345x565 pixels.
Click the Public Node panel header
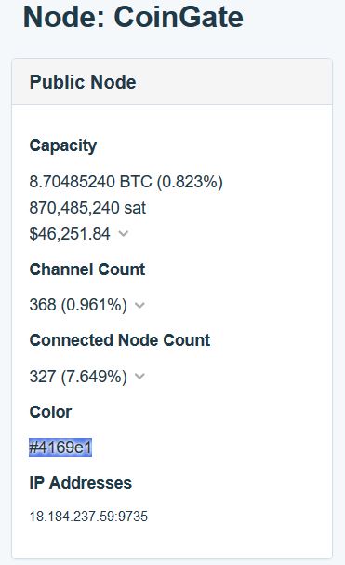tap(172, 82)
